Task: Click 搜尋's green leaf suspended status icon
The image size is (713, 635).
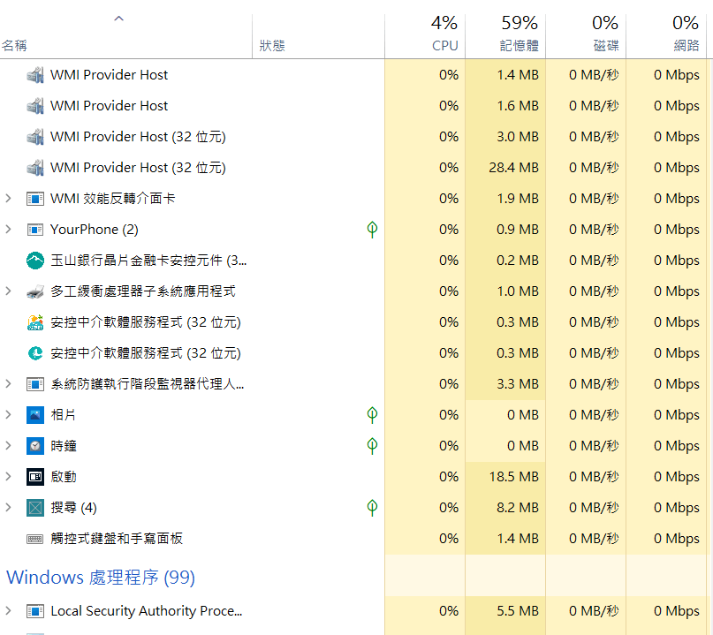Action: 372,508
